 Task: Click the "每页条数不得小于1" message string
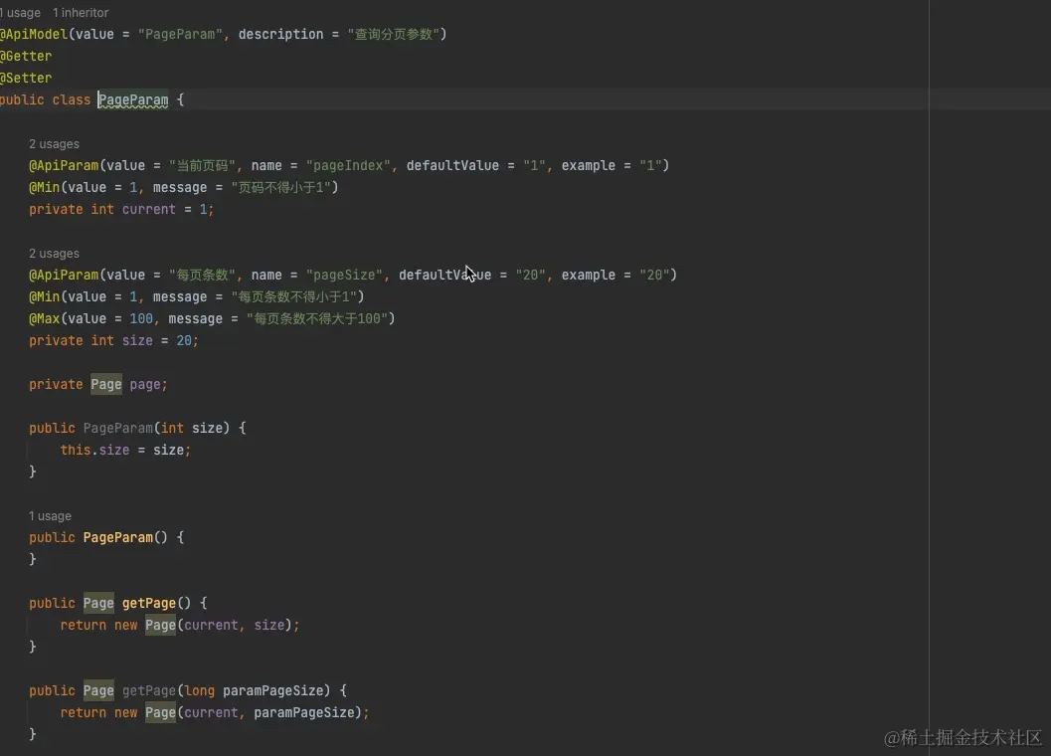pos(293,297)
